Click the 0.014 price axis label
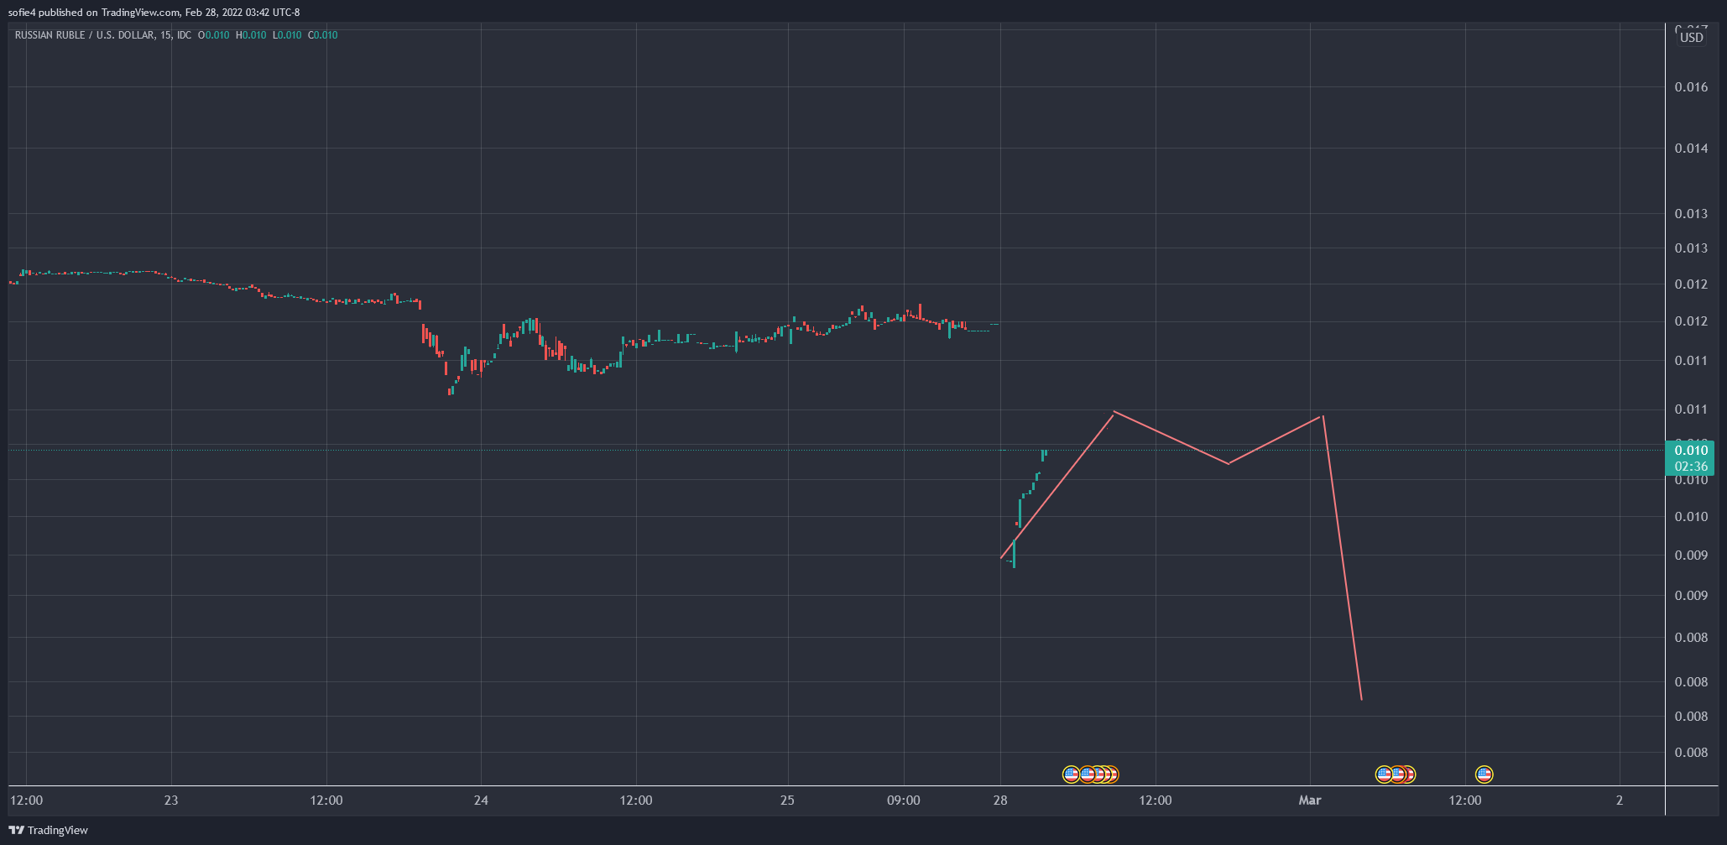Screen dimensions: 1727x845 1691,149
